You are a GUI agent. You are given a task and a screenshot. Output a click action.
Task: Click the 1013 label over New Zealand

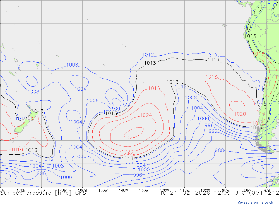37,111
